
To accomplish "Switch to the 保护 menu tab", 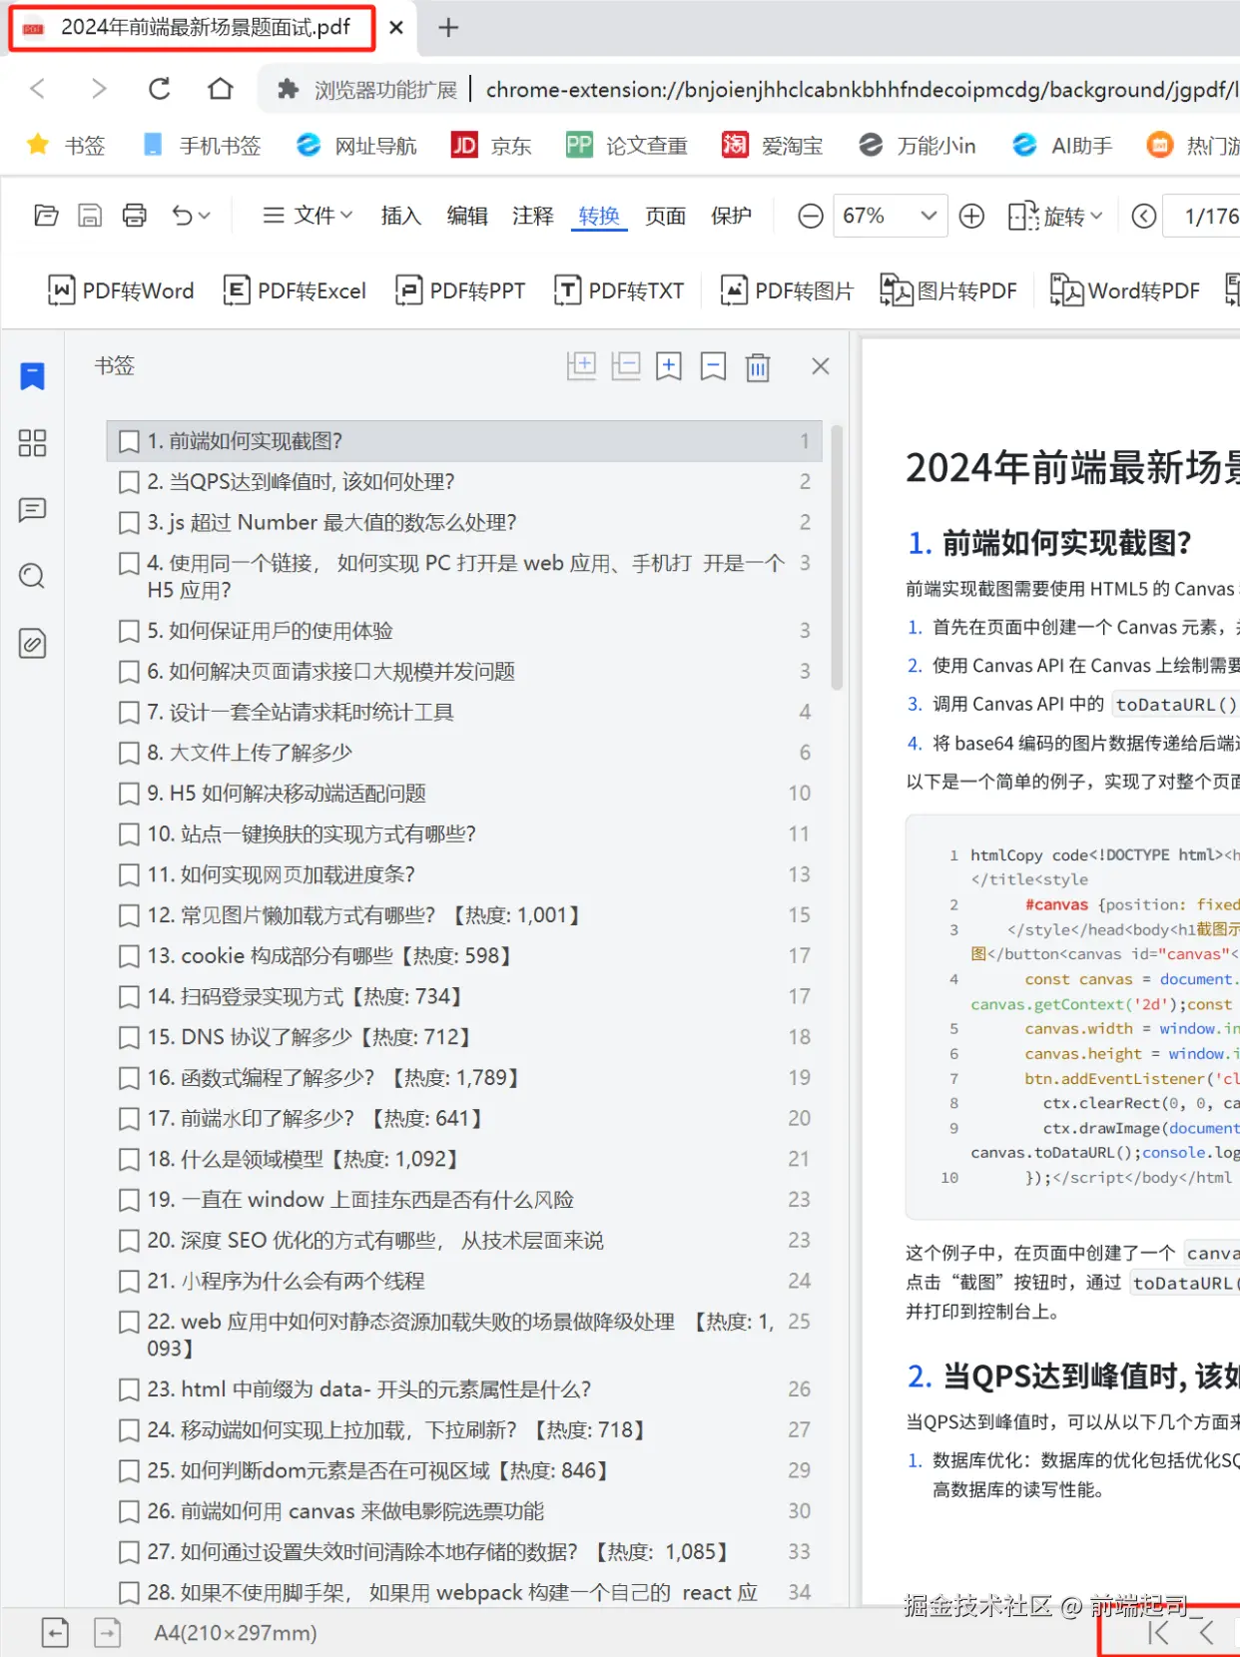I will click(731, 216).
